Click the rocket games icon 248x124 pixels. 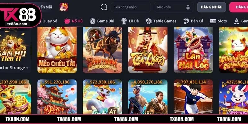click(237, 21)
